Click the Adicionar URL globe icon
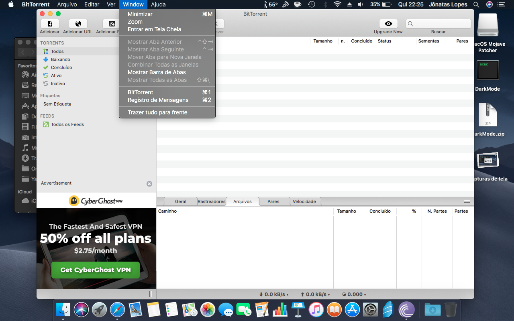The image size is (514, 321). (78, 24)
